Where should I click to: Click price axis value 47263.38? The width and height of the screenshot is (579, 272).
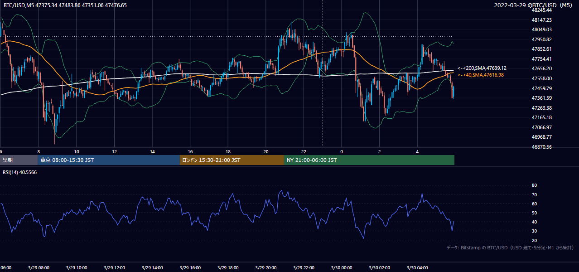[541, 108]
